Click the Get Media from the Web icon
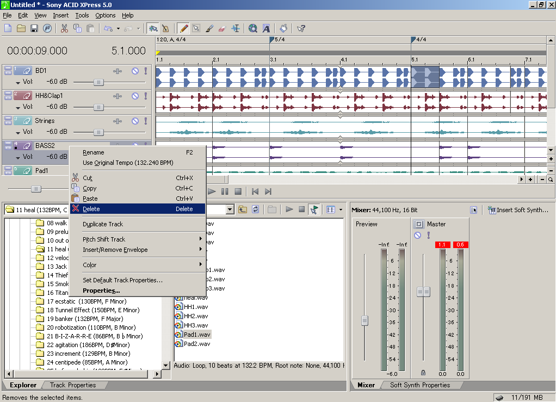 click(x=253, y=28)
